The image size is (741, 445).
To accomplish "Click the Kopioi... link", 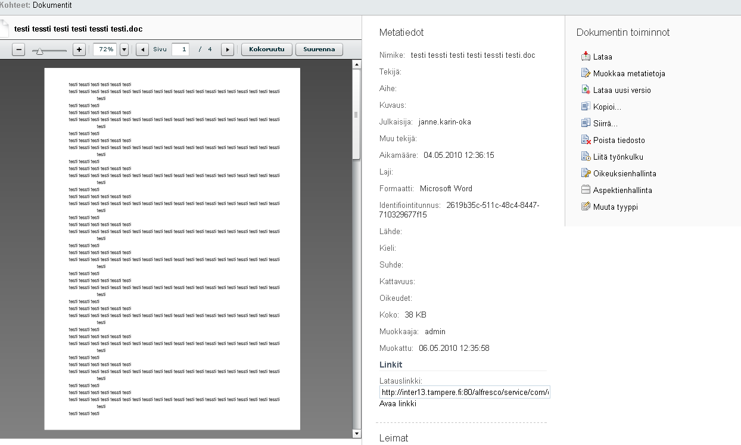I will (607, 107).
